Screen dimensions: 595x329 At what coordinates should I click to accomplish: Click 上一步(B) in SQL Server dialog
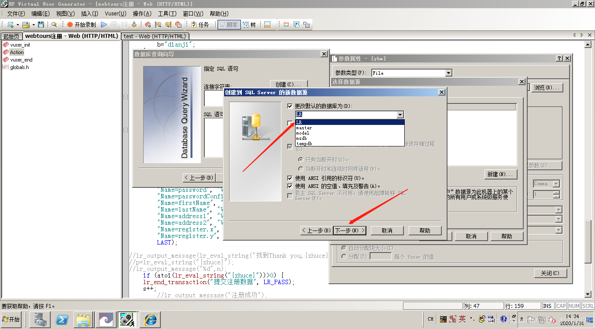pyautogui.click(x=316, y=230)
